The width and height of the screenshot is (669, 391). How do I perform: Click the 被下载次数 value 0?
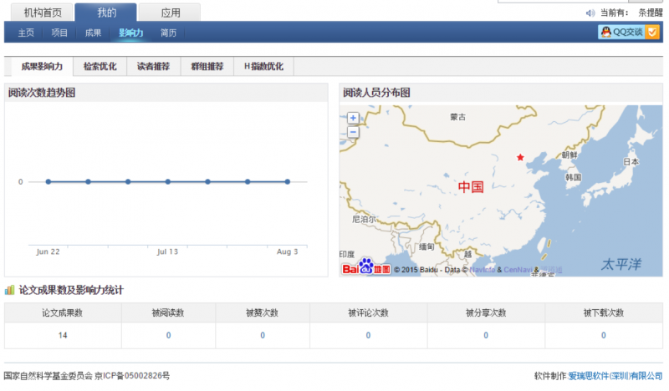603,336
